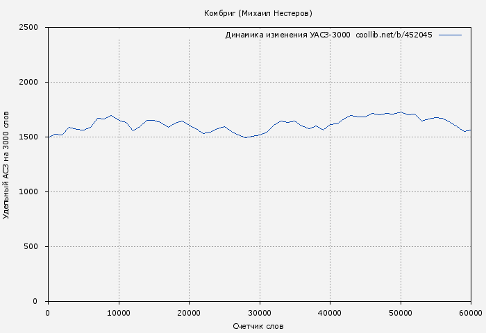486x333 pixels.
Task: Click the blue legend line sample
Action: [450, 35]
